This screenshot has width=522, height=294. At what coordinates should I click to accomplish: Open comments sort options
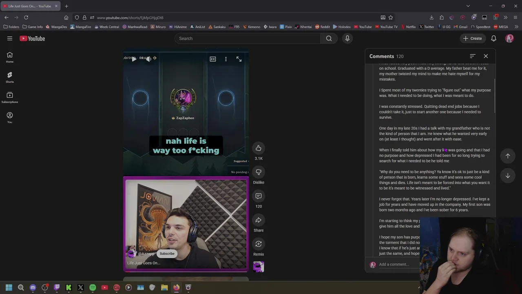pyautogui.click(x=473, y=56)
